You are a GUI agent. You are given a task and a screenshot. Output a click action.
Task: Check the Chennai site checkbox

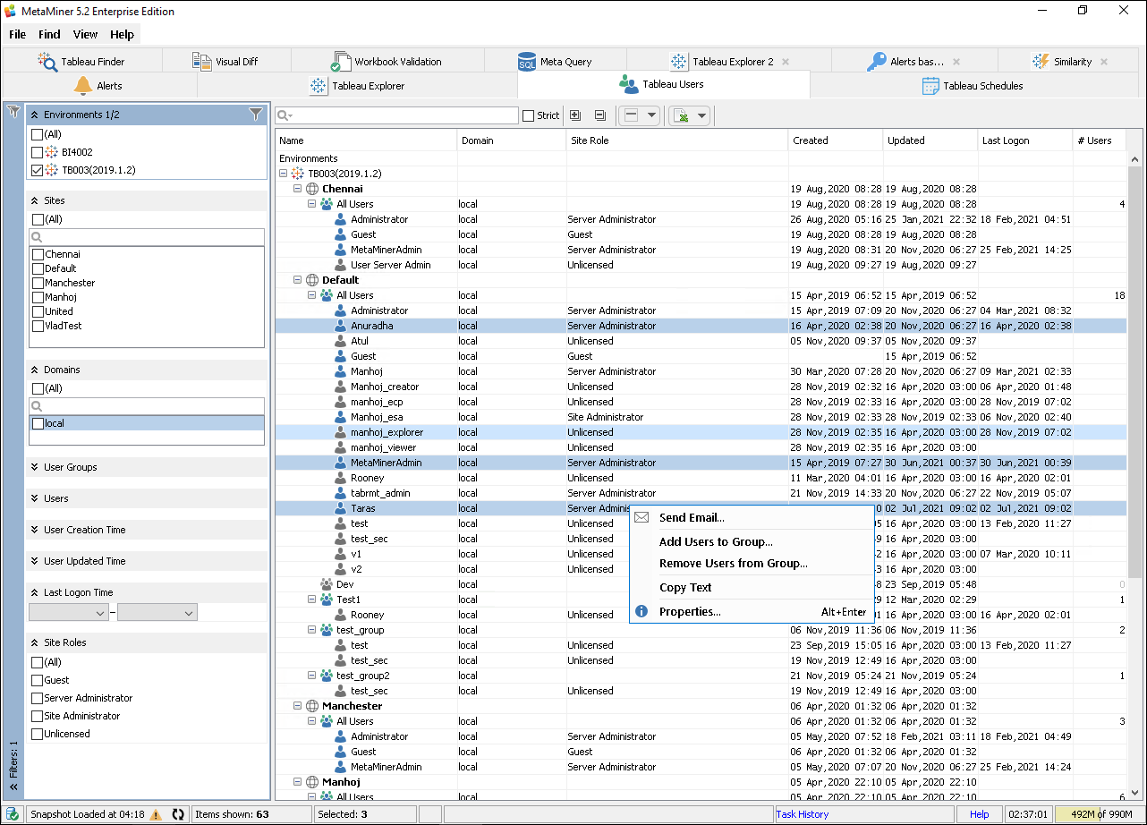38,254
